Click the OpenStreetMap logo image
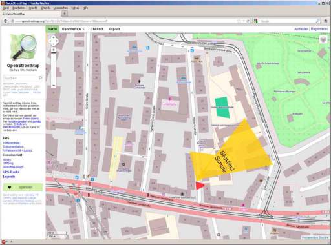The height and width of the screenshot is (245, 331). pos(23,47)
